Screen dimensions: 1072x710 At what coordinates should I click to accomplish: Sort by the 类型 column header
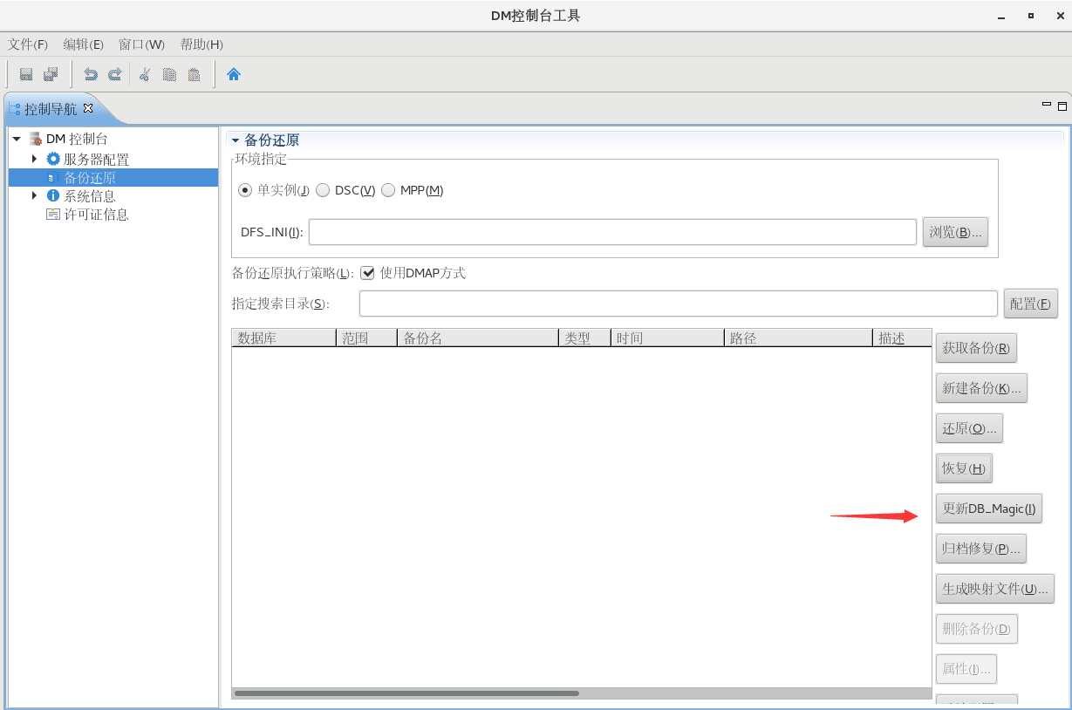click(584, 338)
